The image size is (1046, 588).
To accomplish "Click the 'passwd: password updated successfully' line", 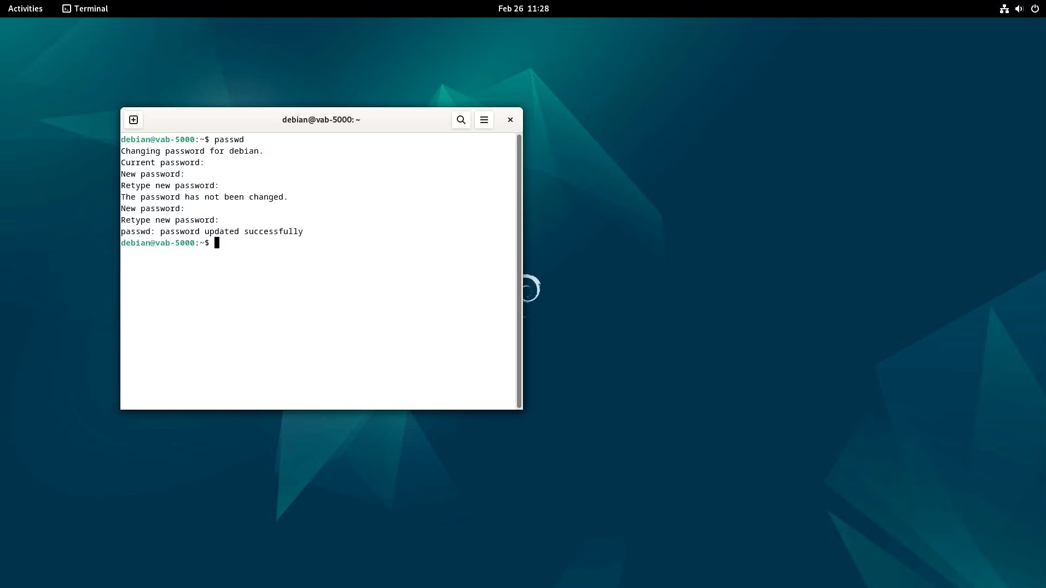I will [212, 231].
